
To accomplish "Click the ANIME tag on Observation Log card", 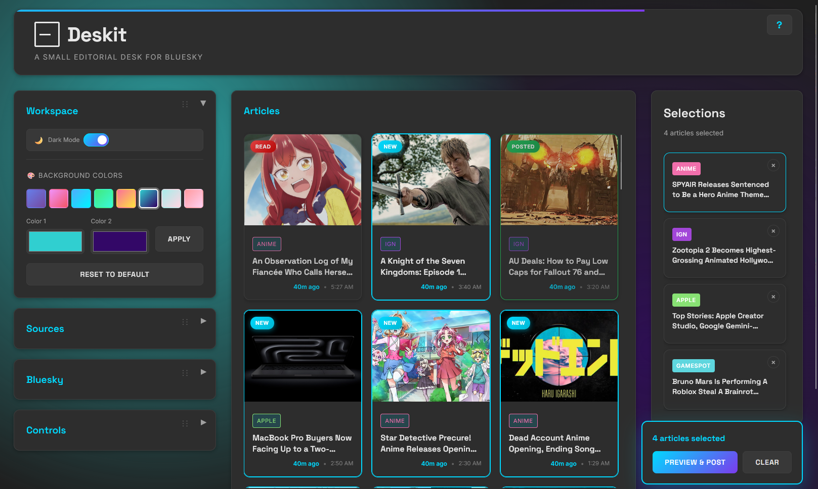I will (267, 244).
